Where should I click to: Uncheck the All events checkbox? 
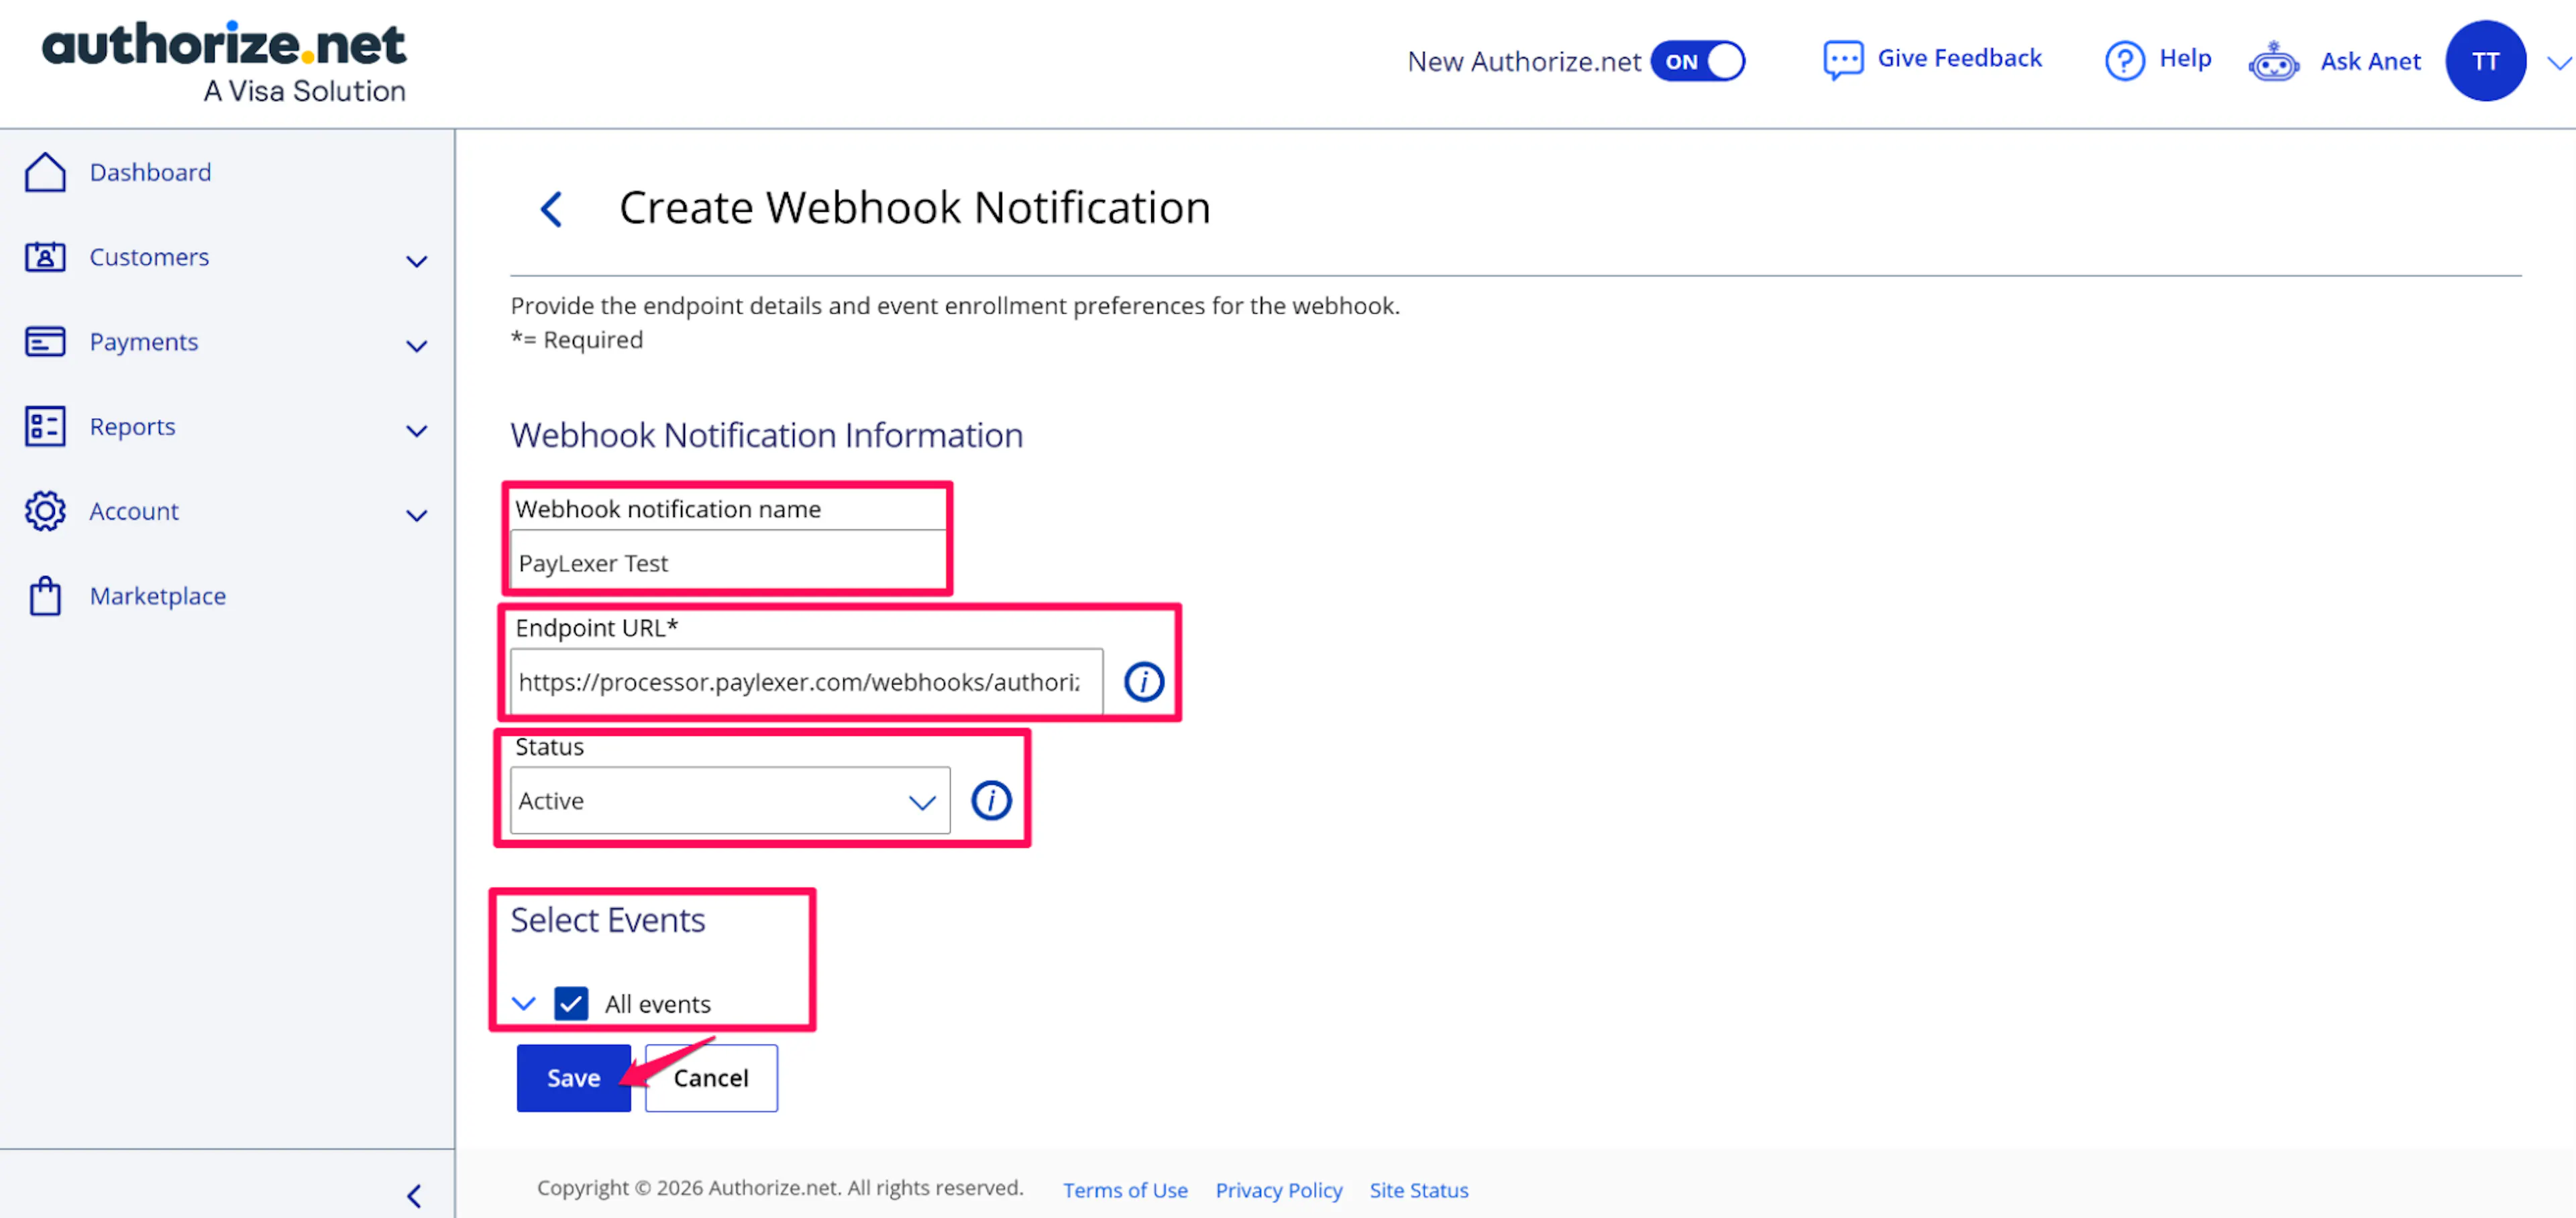point(571,1003)
